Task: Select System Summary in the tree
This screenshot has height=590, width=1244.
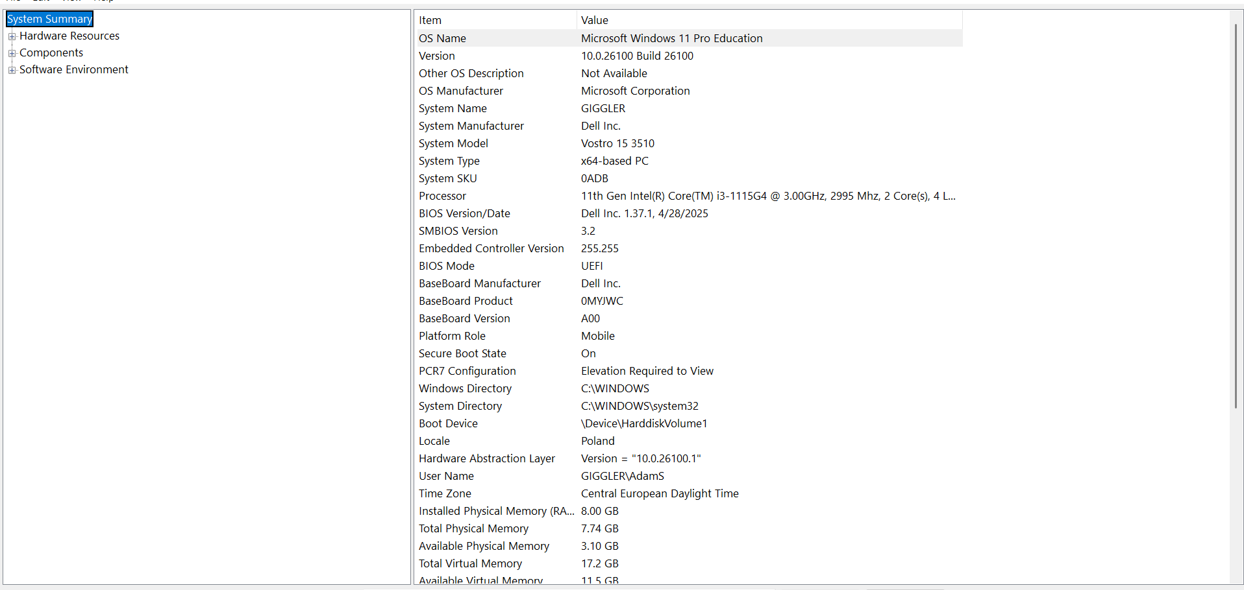Action: (x=50, y=19)
